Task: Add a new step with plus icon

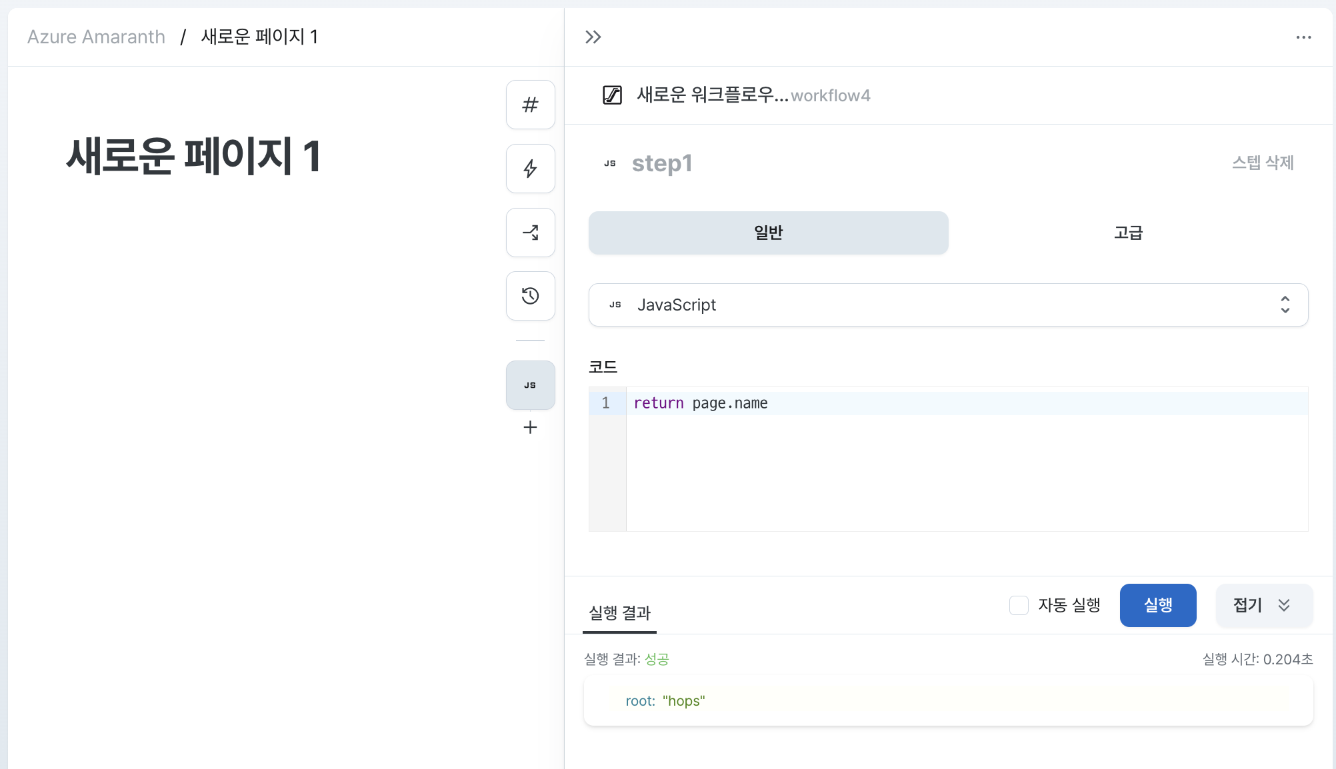Action: pos(530,427)
